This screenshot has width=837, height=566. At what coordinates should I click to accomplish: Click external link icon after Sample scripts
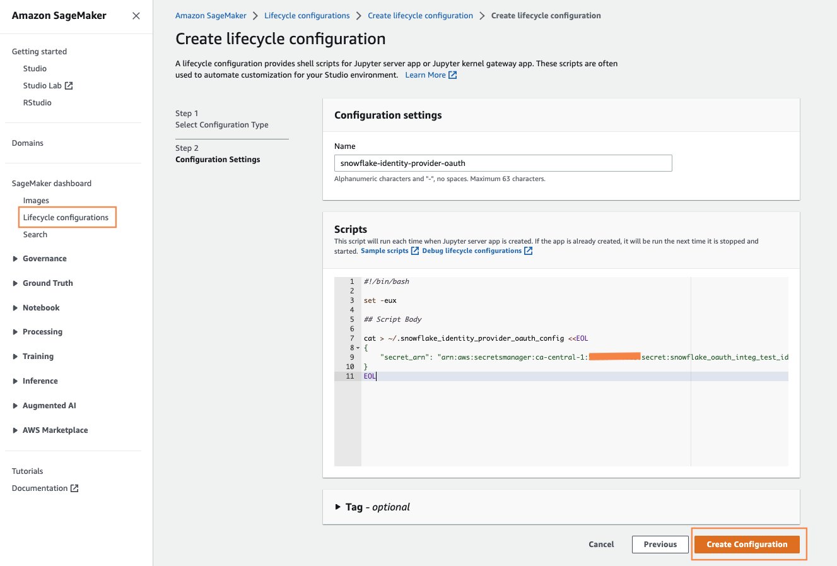point(414,251)
